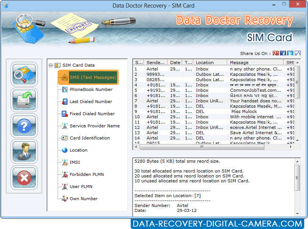The image size is (308, 229).
Task: Open help with the question mark button
Action: [24, 126]
